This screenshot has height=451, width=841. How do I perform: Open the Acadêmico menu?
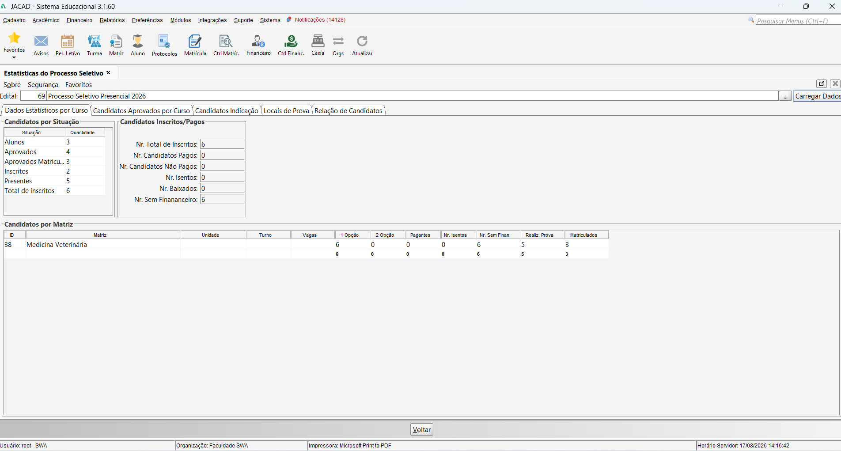(46, 20)
